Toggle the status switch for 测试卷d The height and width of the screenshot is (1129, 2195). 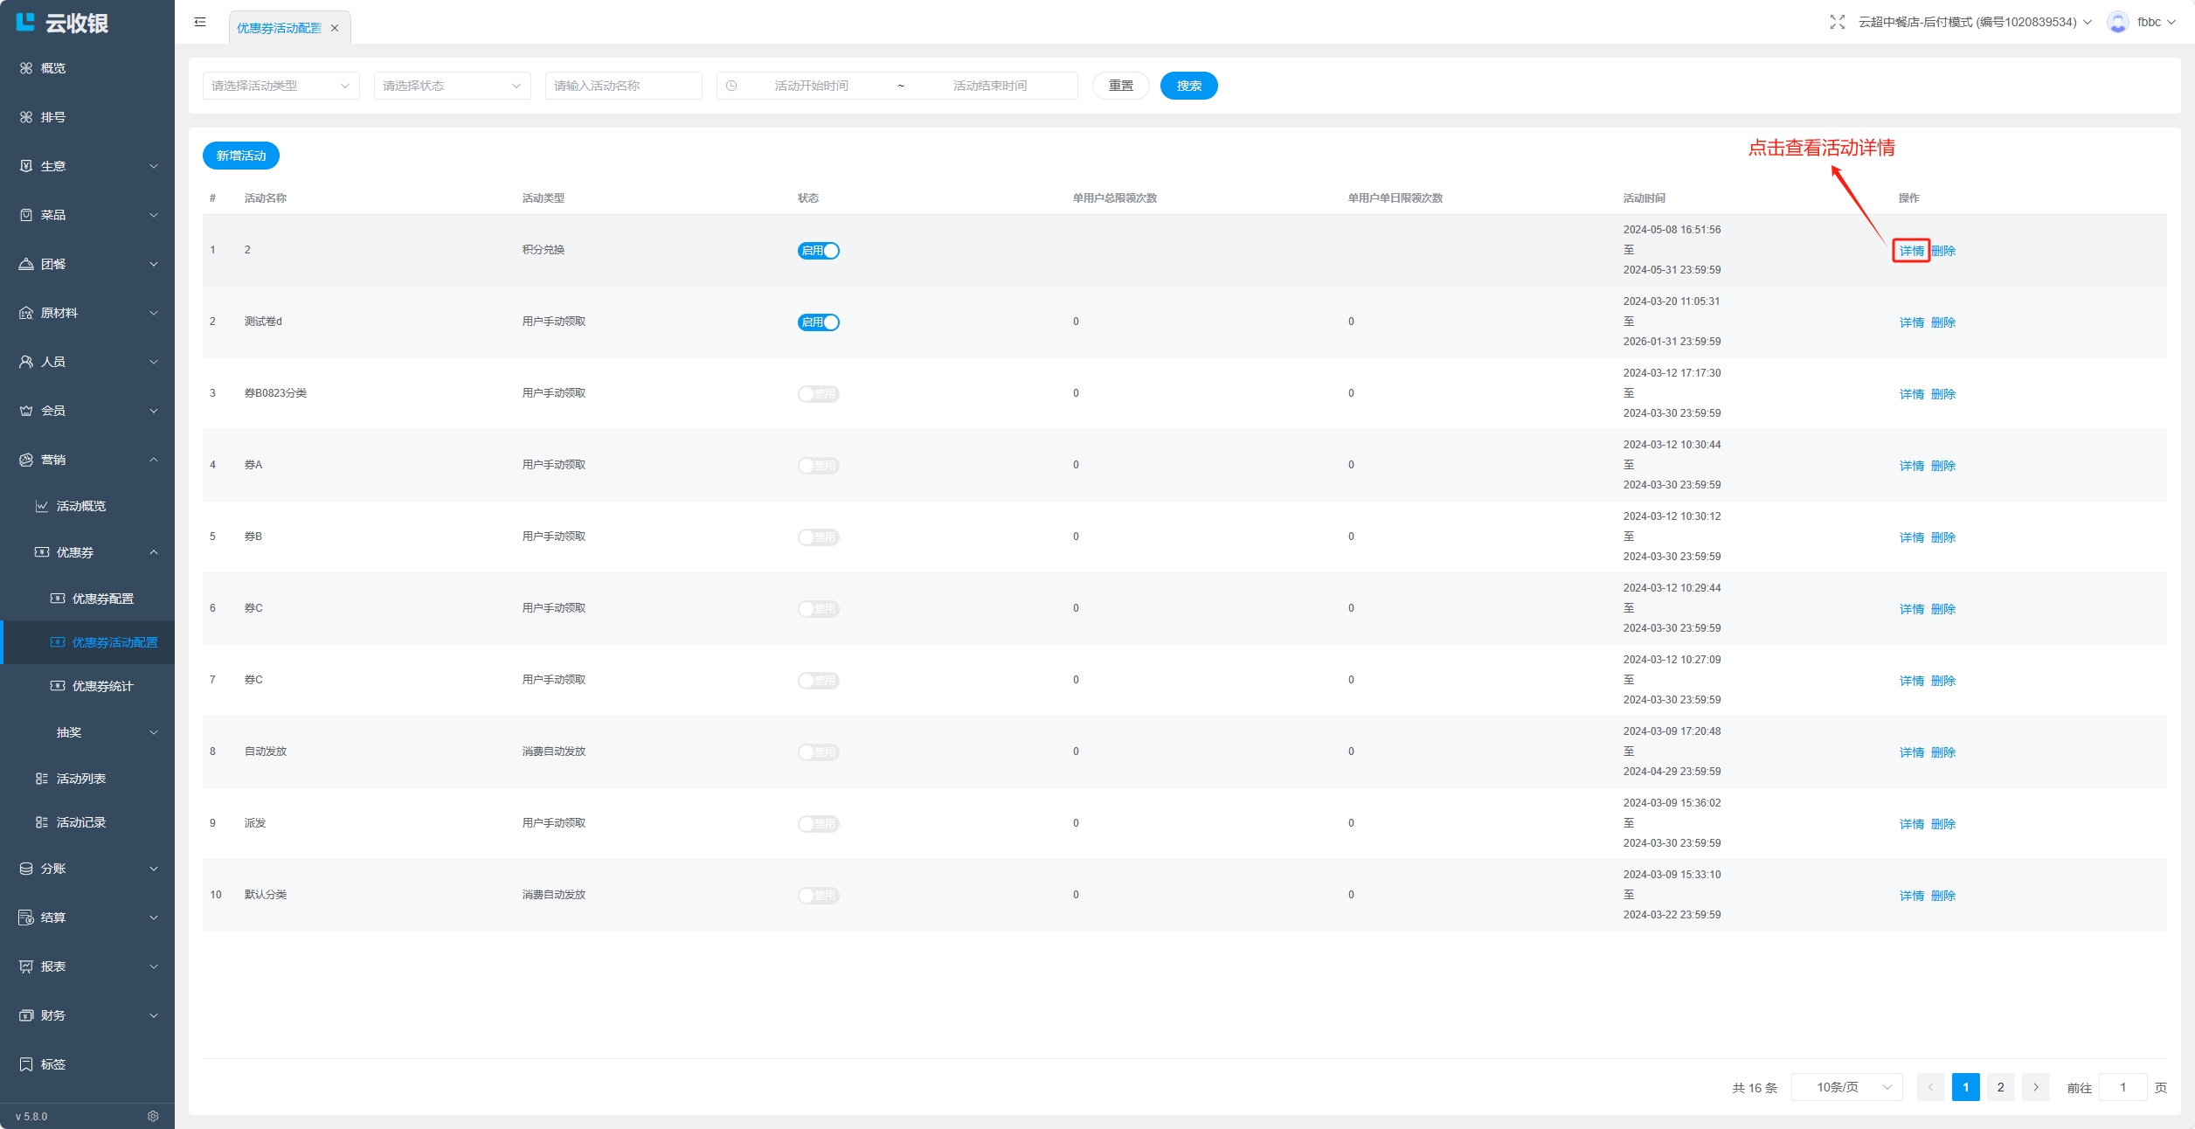pyautogui.click(x=818, y=322)
